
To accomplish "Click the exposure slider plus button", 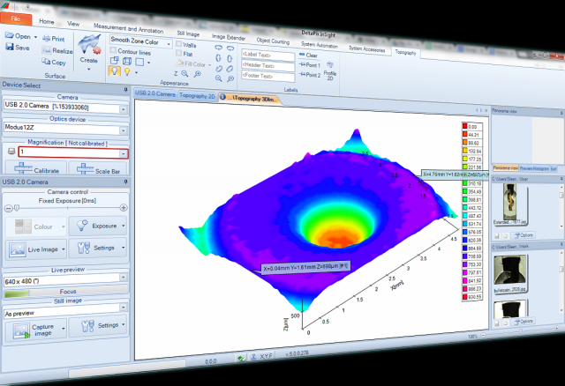I will (124, 208).
